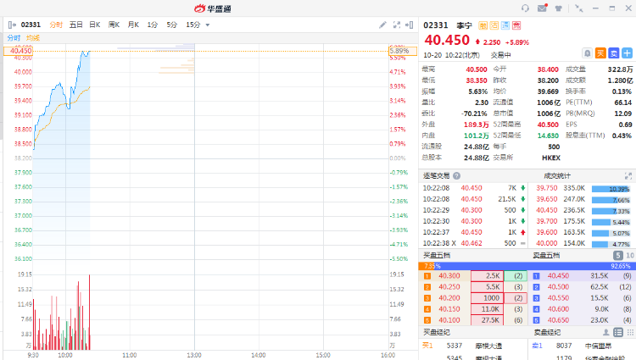Select the 10:22:37 tick trade row
This screenshot has height=360, width=636.
(x=473, y=232)
